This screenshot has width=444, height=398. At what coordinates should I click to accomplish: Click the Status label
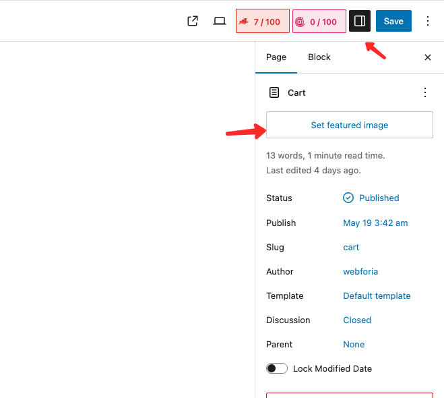[279, 198]
